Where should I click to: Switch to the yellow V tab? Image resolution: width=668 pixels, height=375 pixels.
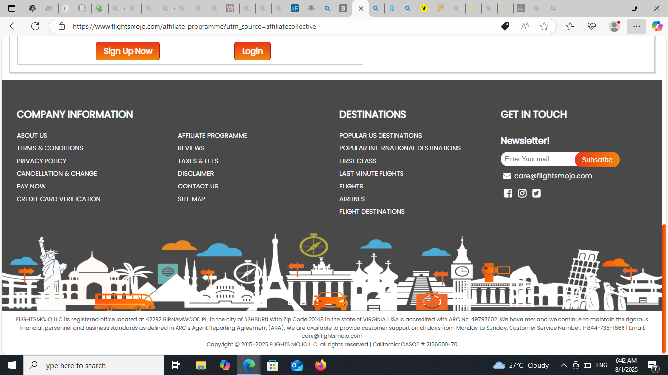[x=424, y=8]
